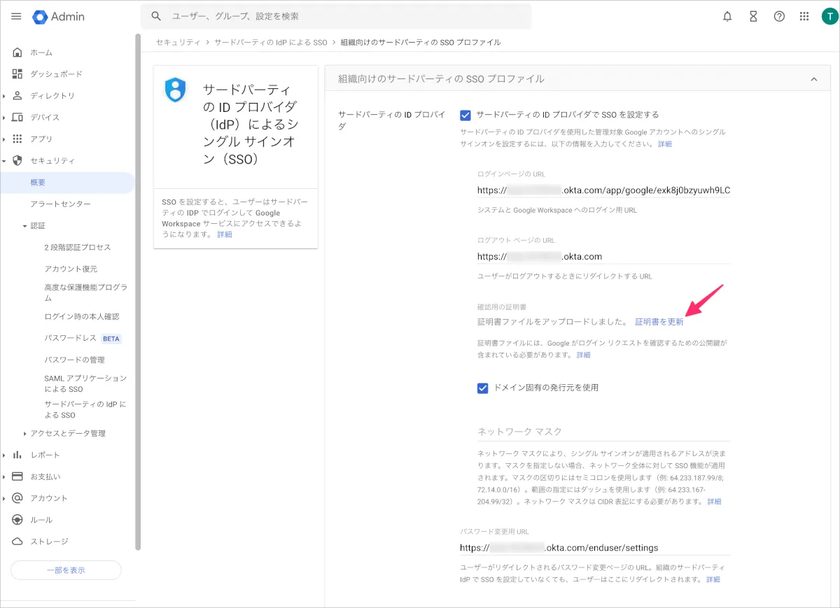Expand アクセスとデータ管理 section
The width and height of the screenshot is (840, 608).
click(x=25, y=434)
